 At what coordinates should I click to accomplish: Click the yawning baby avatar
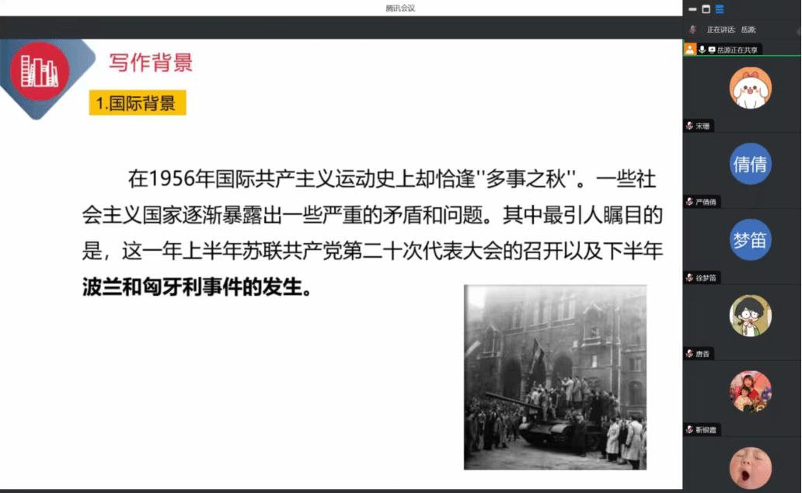[x=750, y=467]
